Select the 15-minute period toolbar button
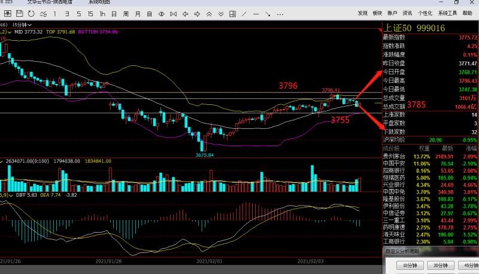479x274 pixels. 90,14
